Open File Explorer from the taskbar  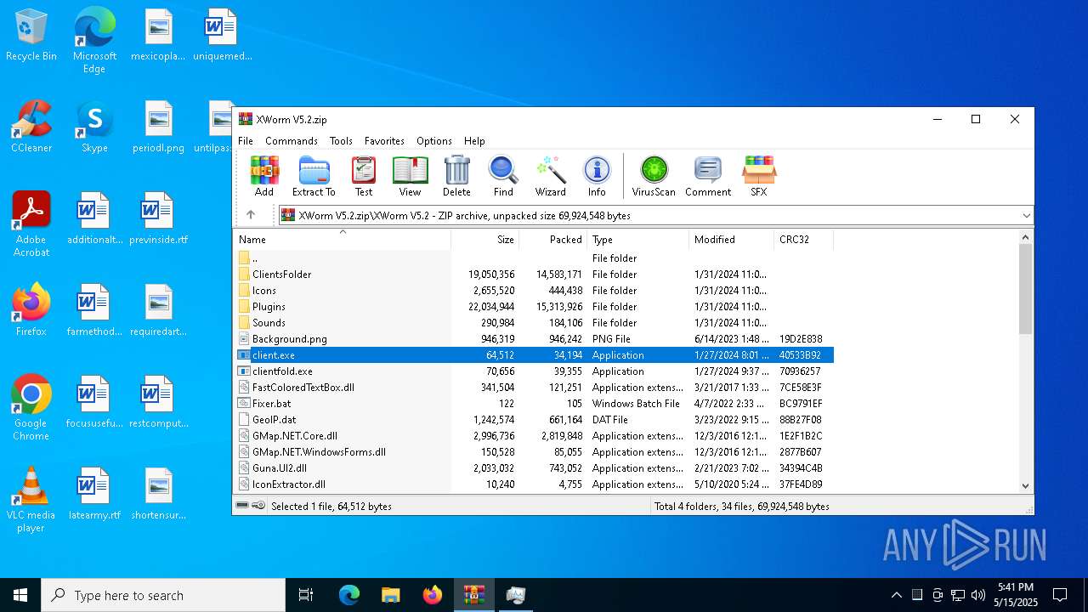[x=391, y=595]
